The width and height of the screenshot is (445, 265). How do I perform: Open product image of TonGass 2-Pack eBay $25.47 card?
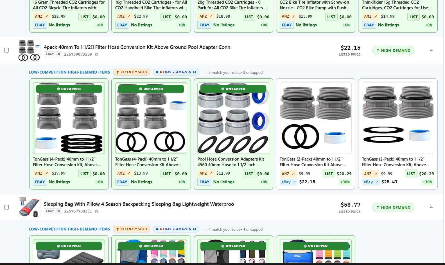pyautogui.click(x=398, y=118)
